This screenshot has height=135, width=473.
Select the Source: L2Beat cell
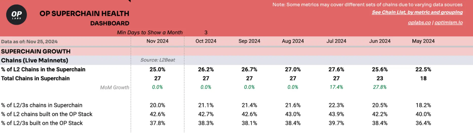click(x=158, y=60)
